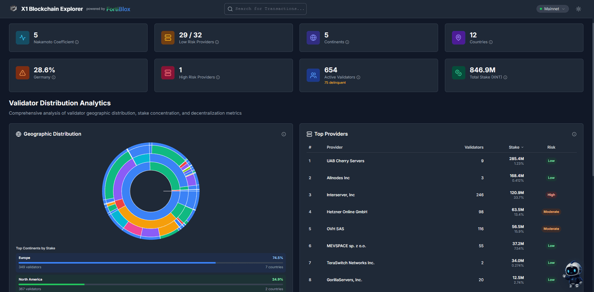
Task: Click the 75 delinquent validators text
Action: [335, 83]
